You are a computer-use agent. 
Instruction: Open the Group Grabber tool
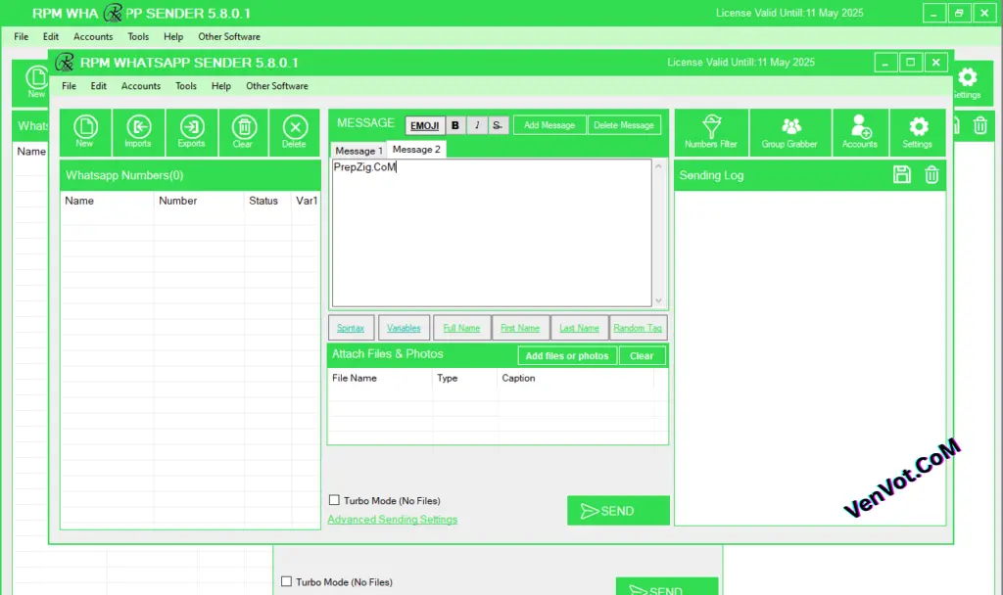coord(790,132)
